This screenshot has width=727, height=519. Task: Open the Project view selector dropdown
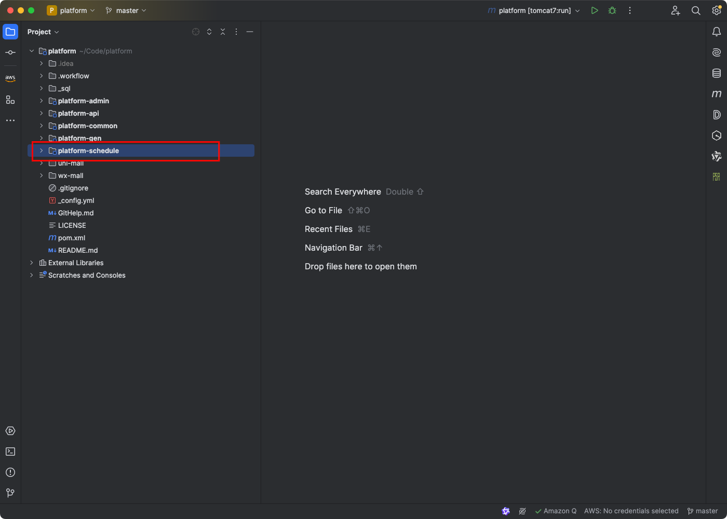43,32
